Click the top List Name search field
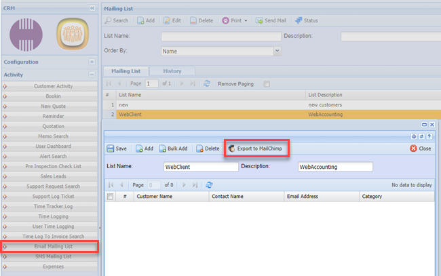 click(220, 36)
